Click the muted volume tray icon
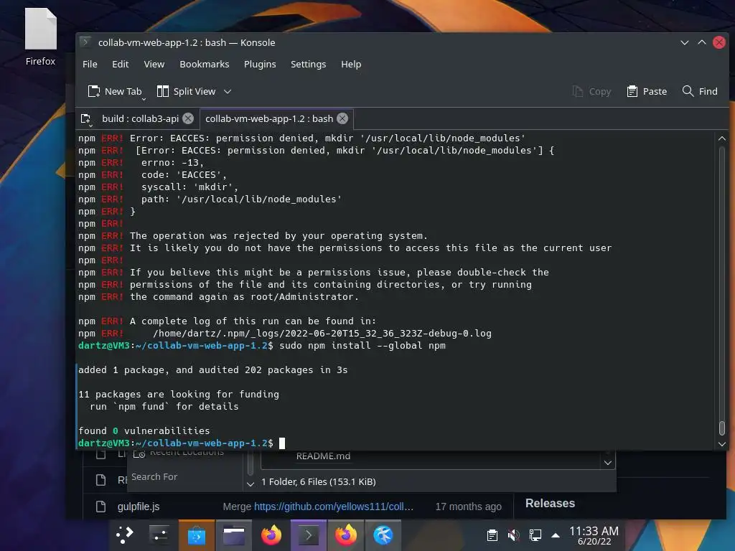This screenshot has width=735, height=551. pos(513,535)
